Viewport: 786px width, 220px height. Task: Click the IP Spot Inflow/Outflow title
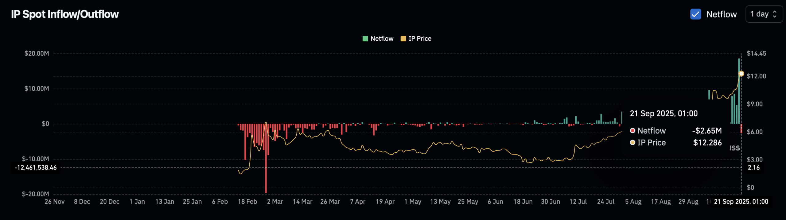(65, 14)
